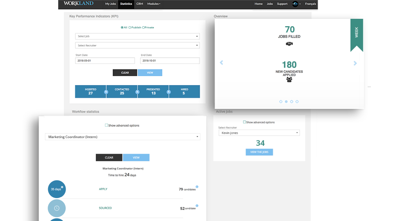Click CLEAR button in Workflow statistics

[x=109, y=158]
